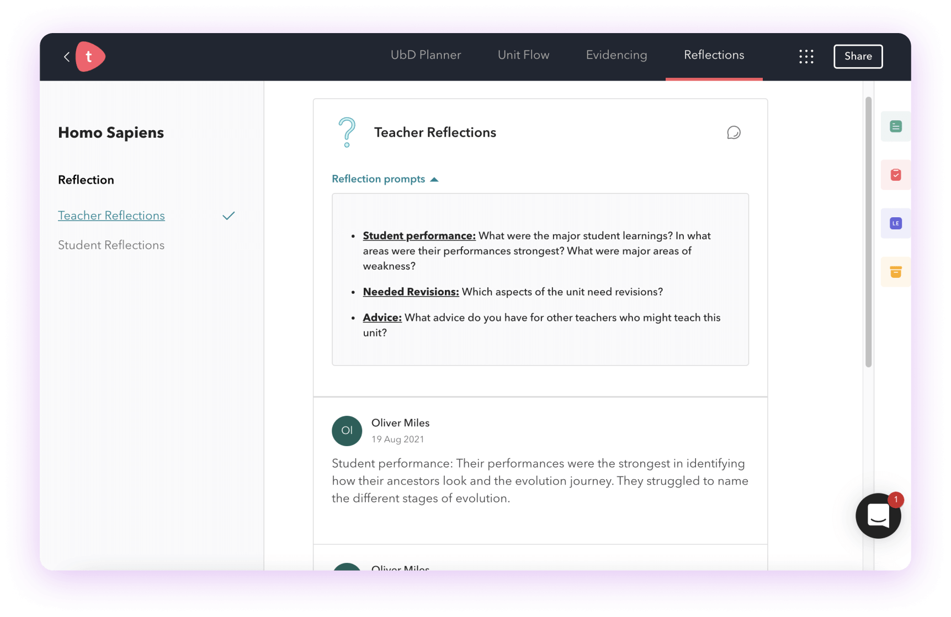Image resolution: width=951 pixels, height=617 pixels.
Task: Open the green notes sidebar icon
Action: tap(895, 127)
